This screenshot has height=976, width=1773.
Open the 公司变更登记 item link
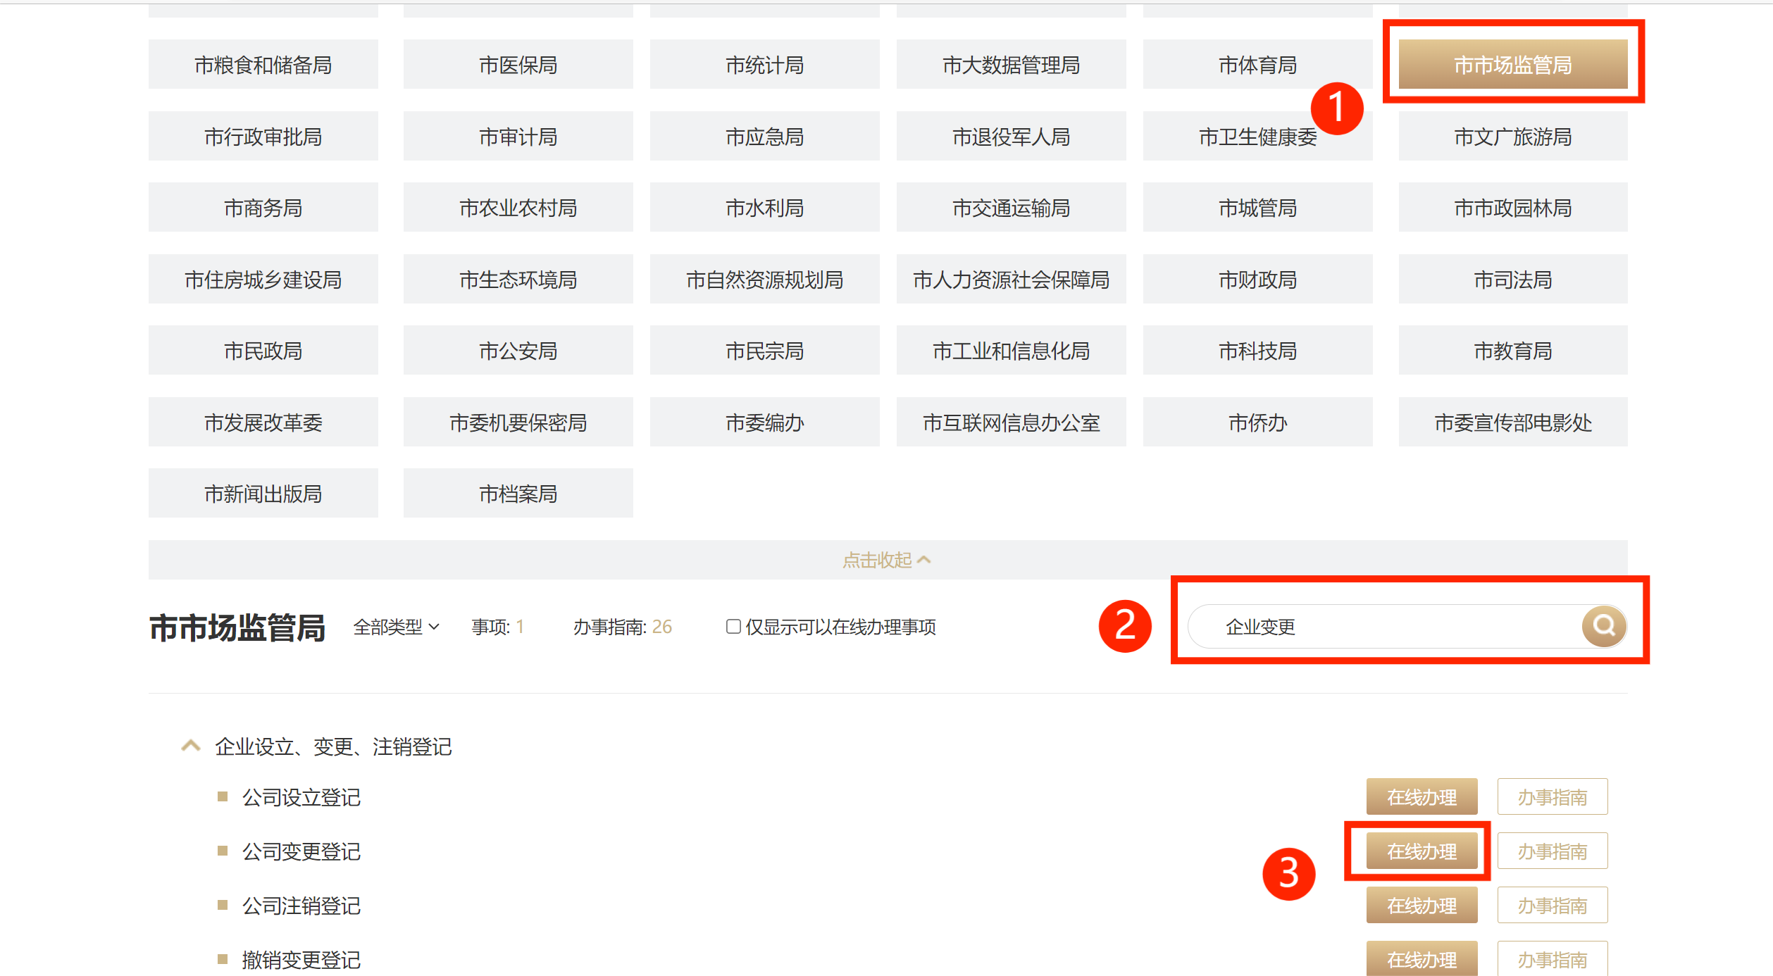pos(301,851)
